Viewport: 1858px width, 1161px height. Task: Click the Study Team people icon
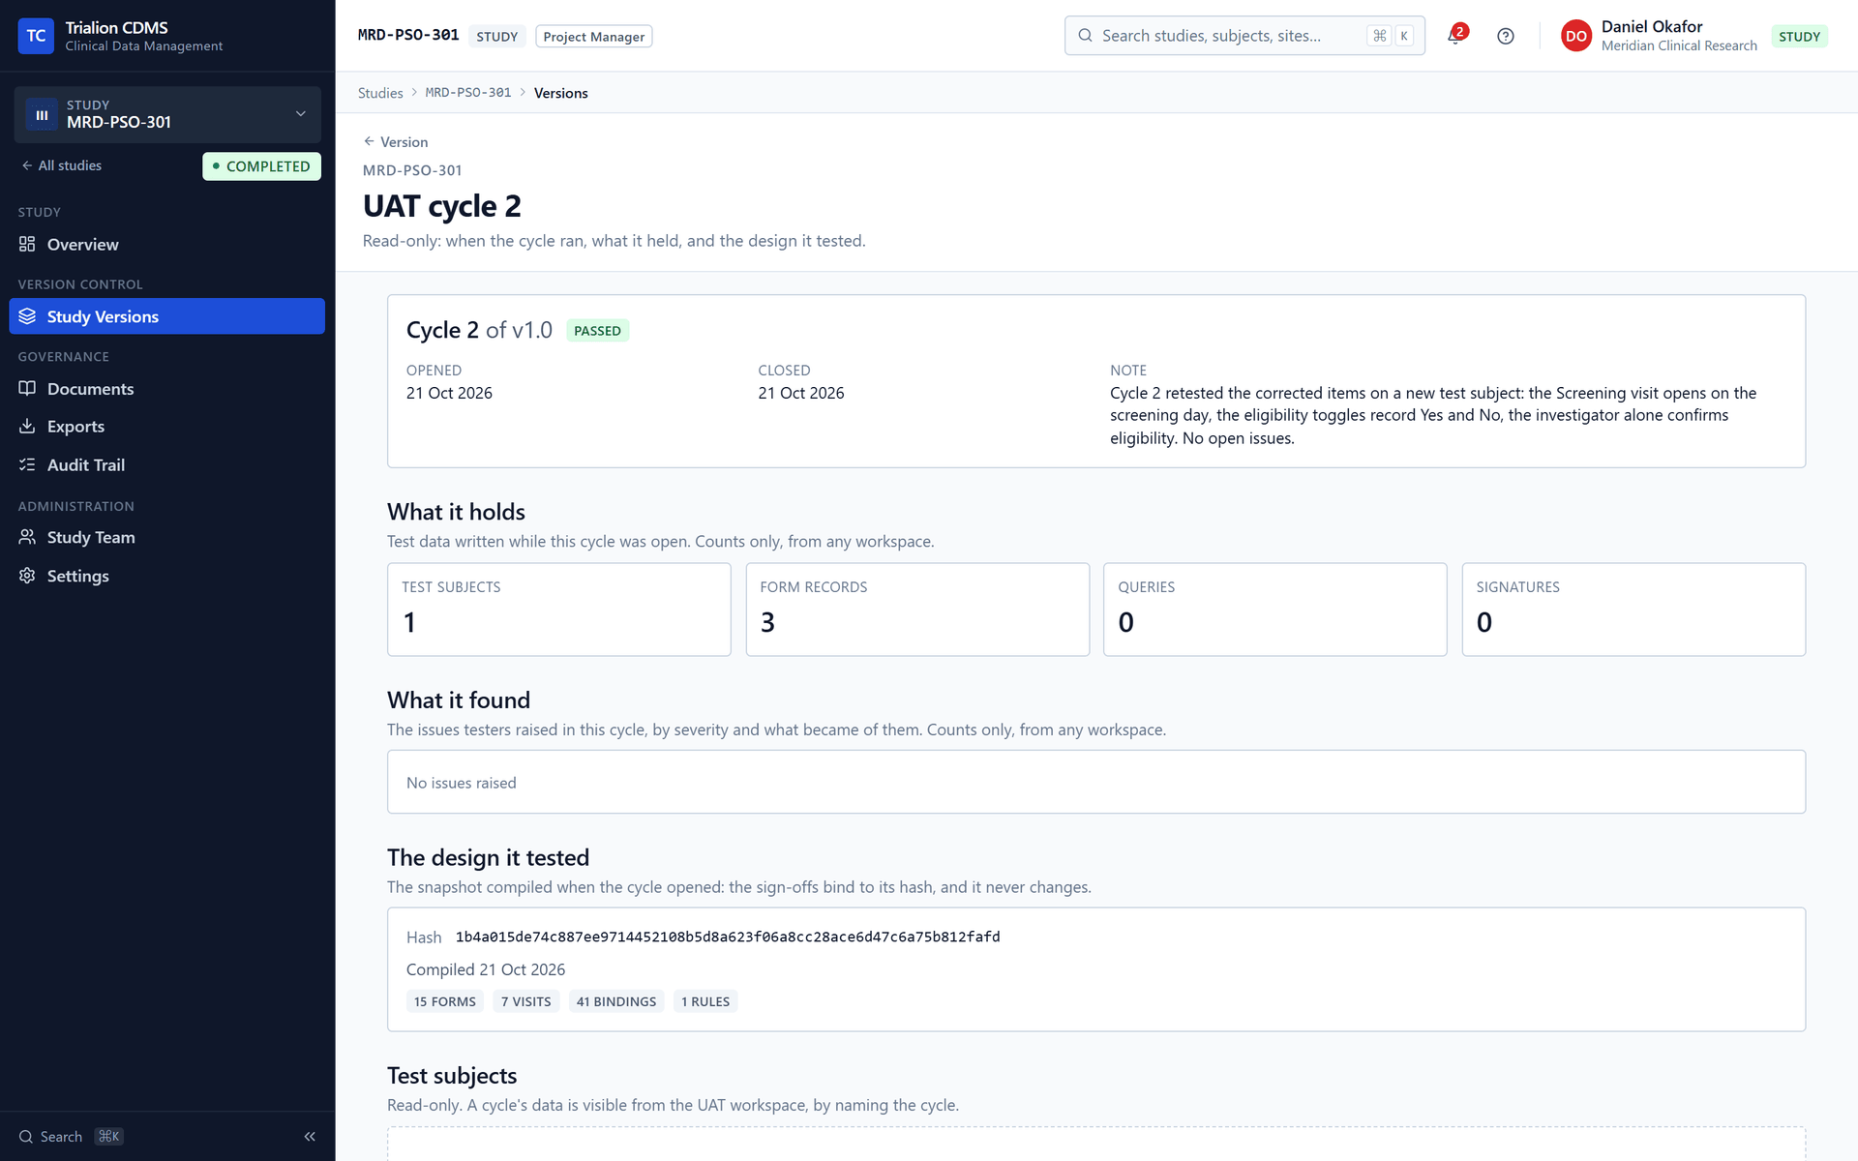27,537
